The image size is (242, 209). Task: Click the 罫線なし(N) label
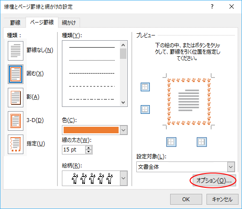pos(40,50)
